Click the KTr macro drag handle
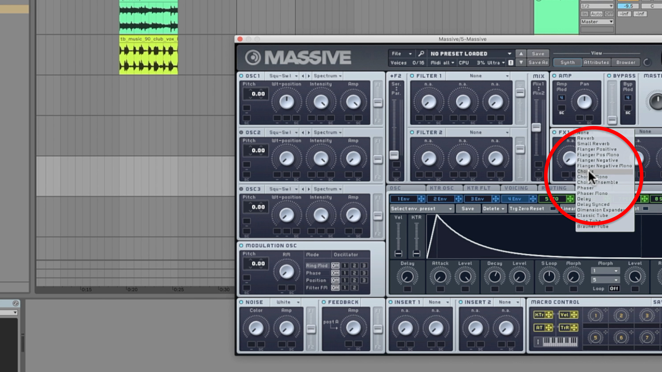The image size is (662, 372). (x=548, y=315)
